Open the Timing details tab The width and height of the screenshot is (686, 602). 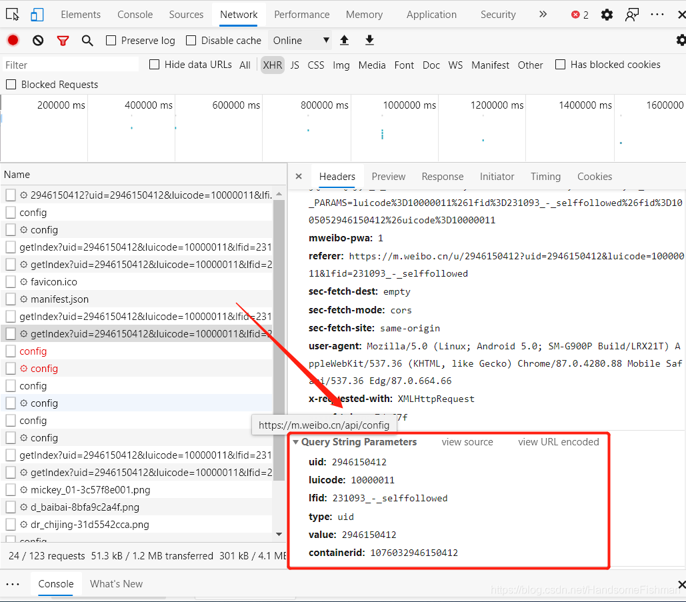coord(545,176)
